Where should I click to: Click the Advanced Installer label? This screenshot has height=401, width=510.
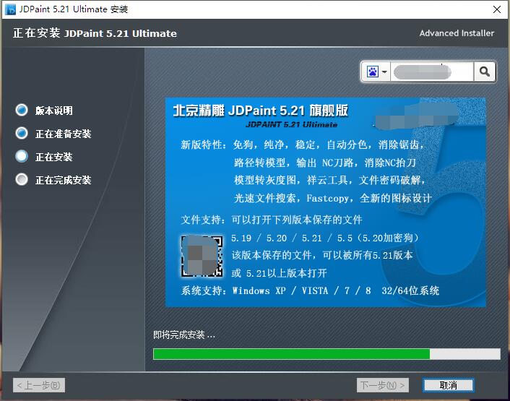point(457,33)
